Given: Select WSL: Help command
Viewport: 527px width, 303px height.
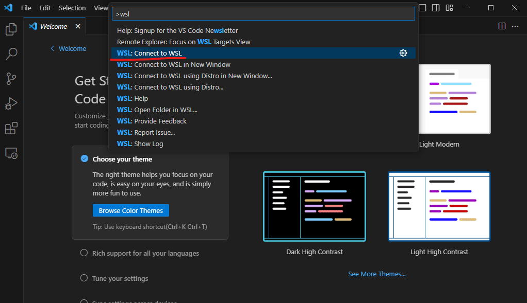Looking at the screenshot, I should tap(263, 99).
